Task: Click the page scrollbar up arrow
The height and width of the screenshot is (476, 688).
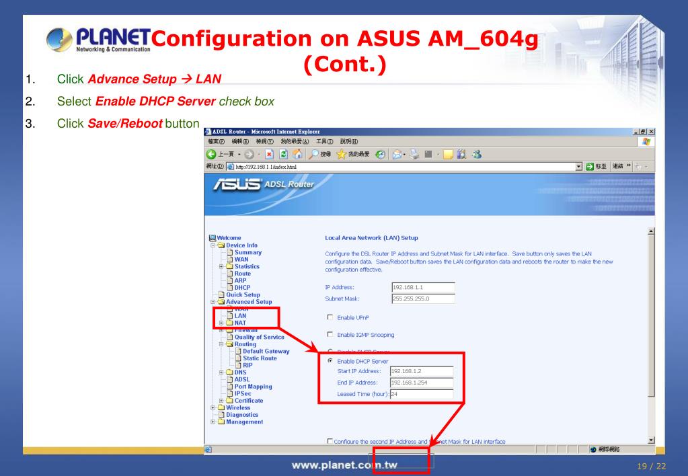Action: click(651, 231)
